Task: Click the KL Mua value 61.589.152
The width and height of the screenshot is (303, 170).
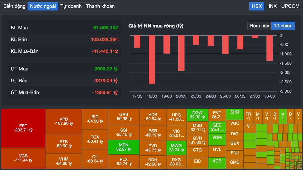Action: 106,28
